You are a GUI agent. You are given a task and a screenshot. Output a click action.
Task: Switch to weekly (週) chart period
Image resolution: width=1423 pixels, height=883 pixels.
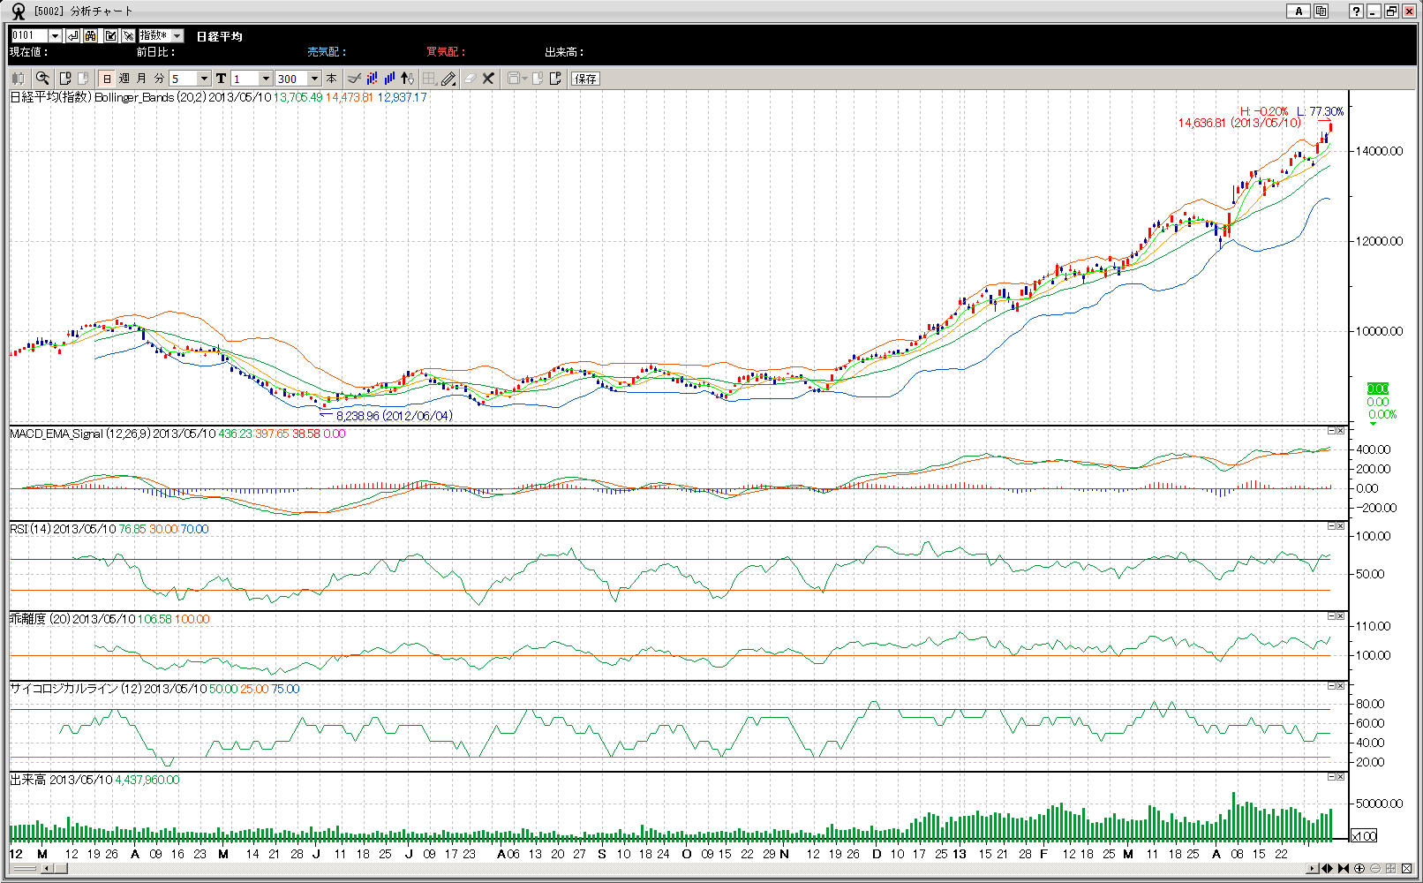coord(124,79)
